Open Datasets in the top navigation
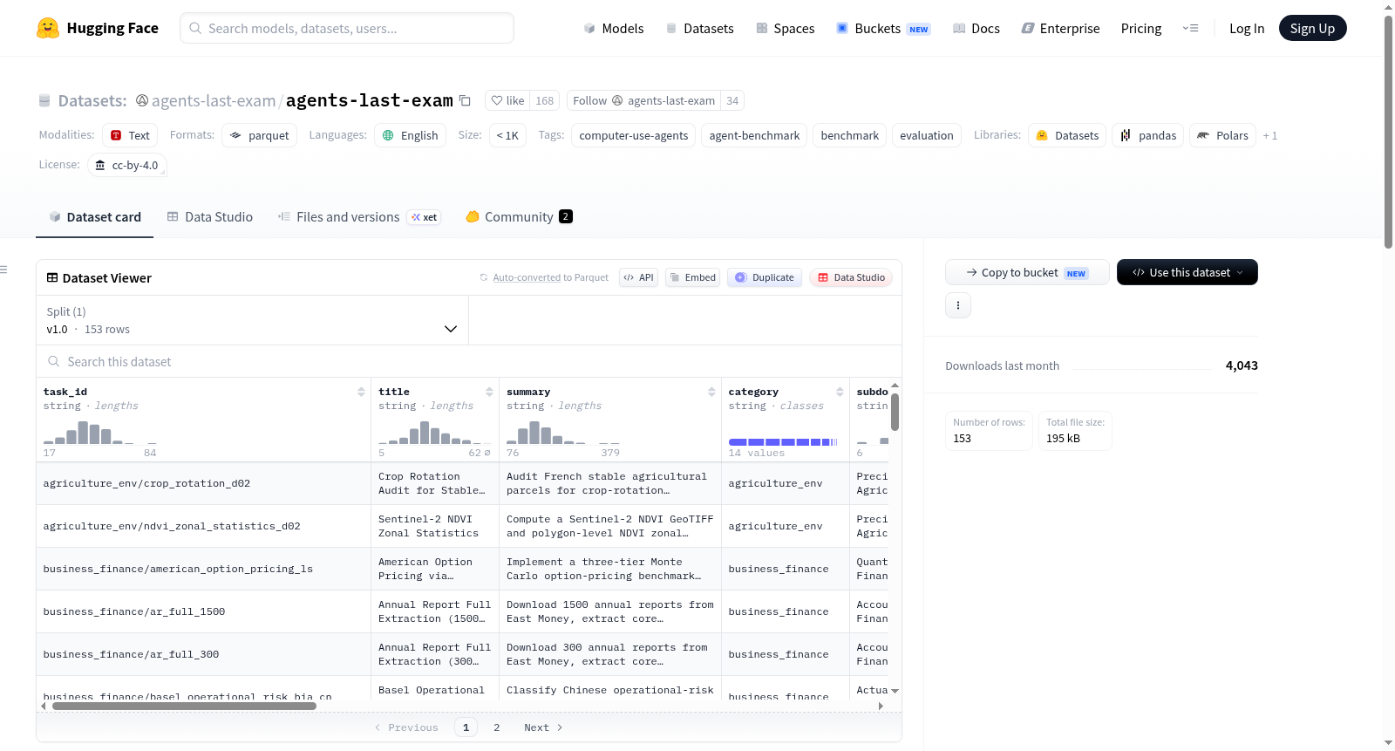Viewport: 1395px width, 751px height. pos(699,28)
